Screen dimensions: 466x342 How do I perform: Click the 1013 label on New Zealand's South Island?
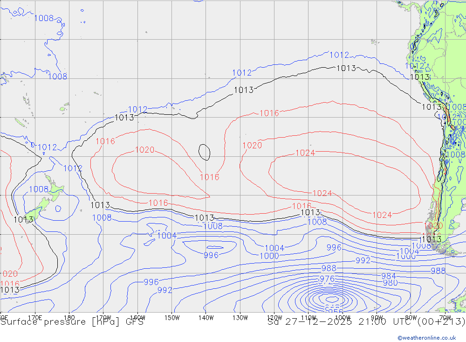[23, 220]
